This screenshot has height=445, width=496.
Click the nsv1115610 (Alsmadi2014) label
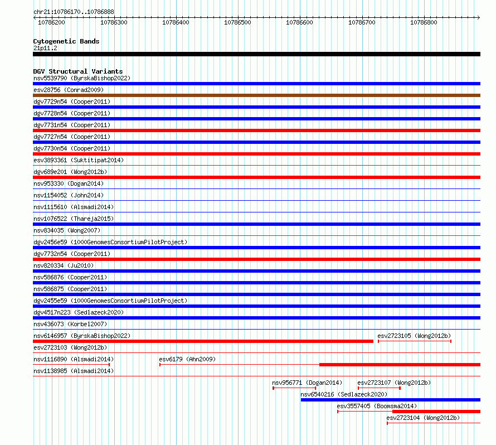(74, 207)
